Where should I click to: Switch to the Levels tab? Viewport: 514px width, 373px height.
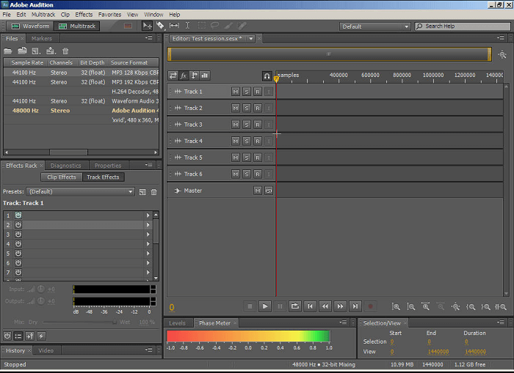tap(178, 323)
